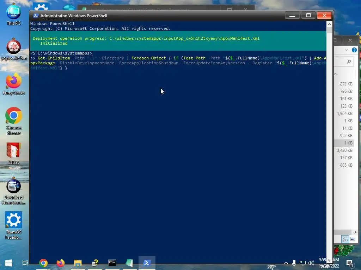Close the background Explorer window
This screenshot has height=270, width=361.
[x=350, y=40]
